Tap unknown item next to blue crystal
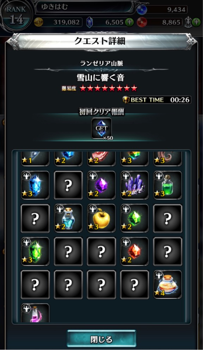The width and height of the screenshot is (203, 350). (68, 185)
